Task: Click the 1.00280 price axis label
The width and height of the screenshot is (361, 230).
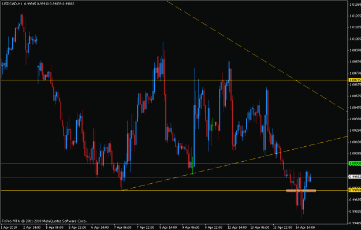Action: [355, 130]
